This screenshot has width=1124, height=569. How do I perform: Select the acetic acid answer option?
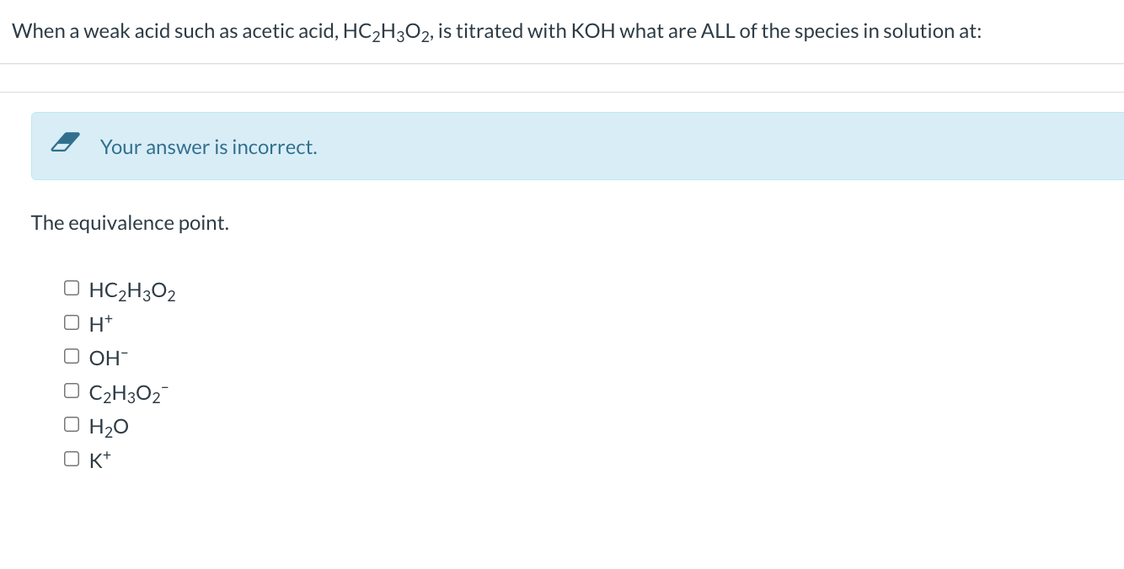[x=72, y=287]
